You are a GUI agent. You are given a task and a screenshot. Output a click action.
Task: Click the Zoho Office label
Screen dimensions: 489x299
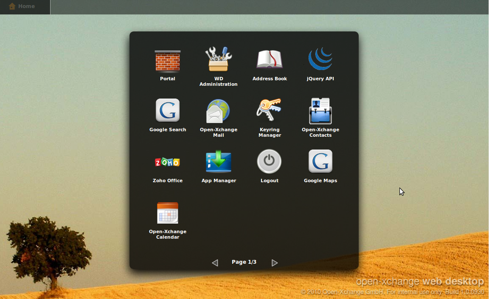click(168, 181)
